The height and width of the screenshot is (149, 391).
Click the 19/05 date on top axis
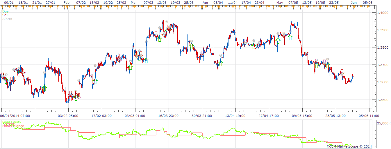tap(320, 2)
